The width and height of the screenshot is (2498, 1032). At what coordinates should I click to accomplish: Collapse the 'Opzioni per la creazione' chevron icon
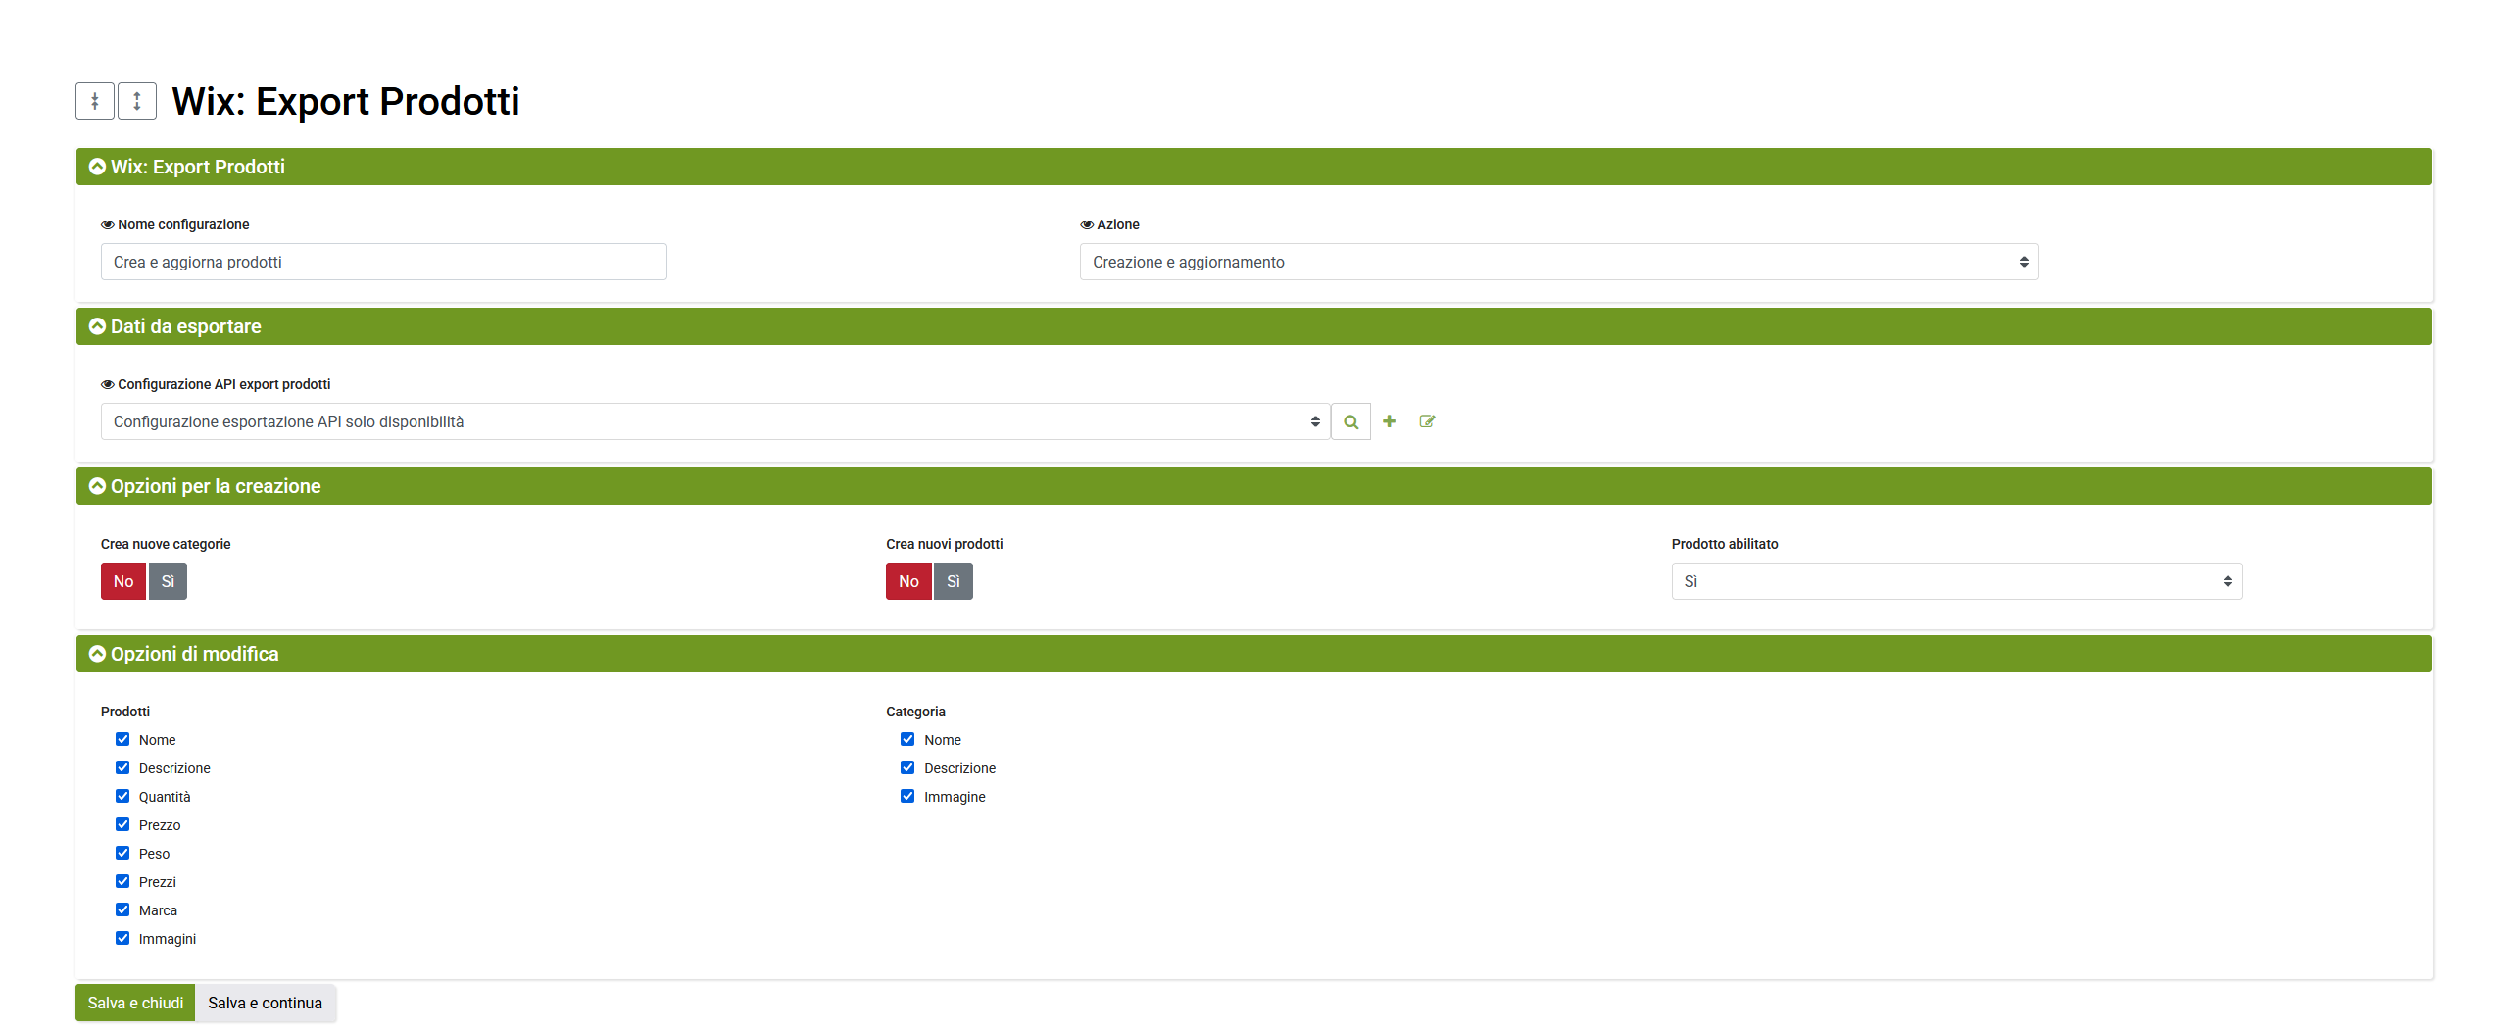[x=97, y=487]
